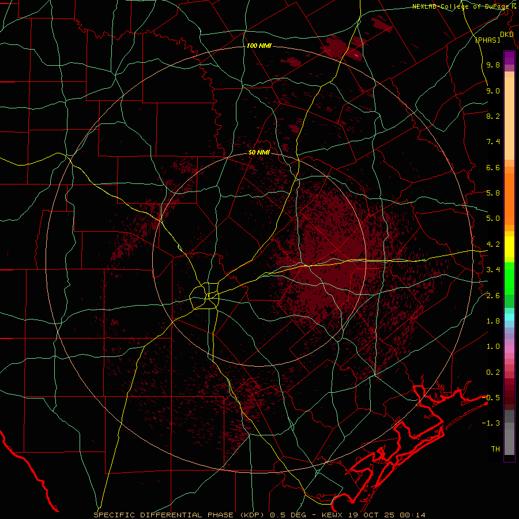Click the 5.0 legend value
The width and height of the screenshot is (519, 519).
point(493,219)
